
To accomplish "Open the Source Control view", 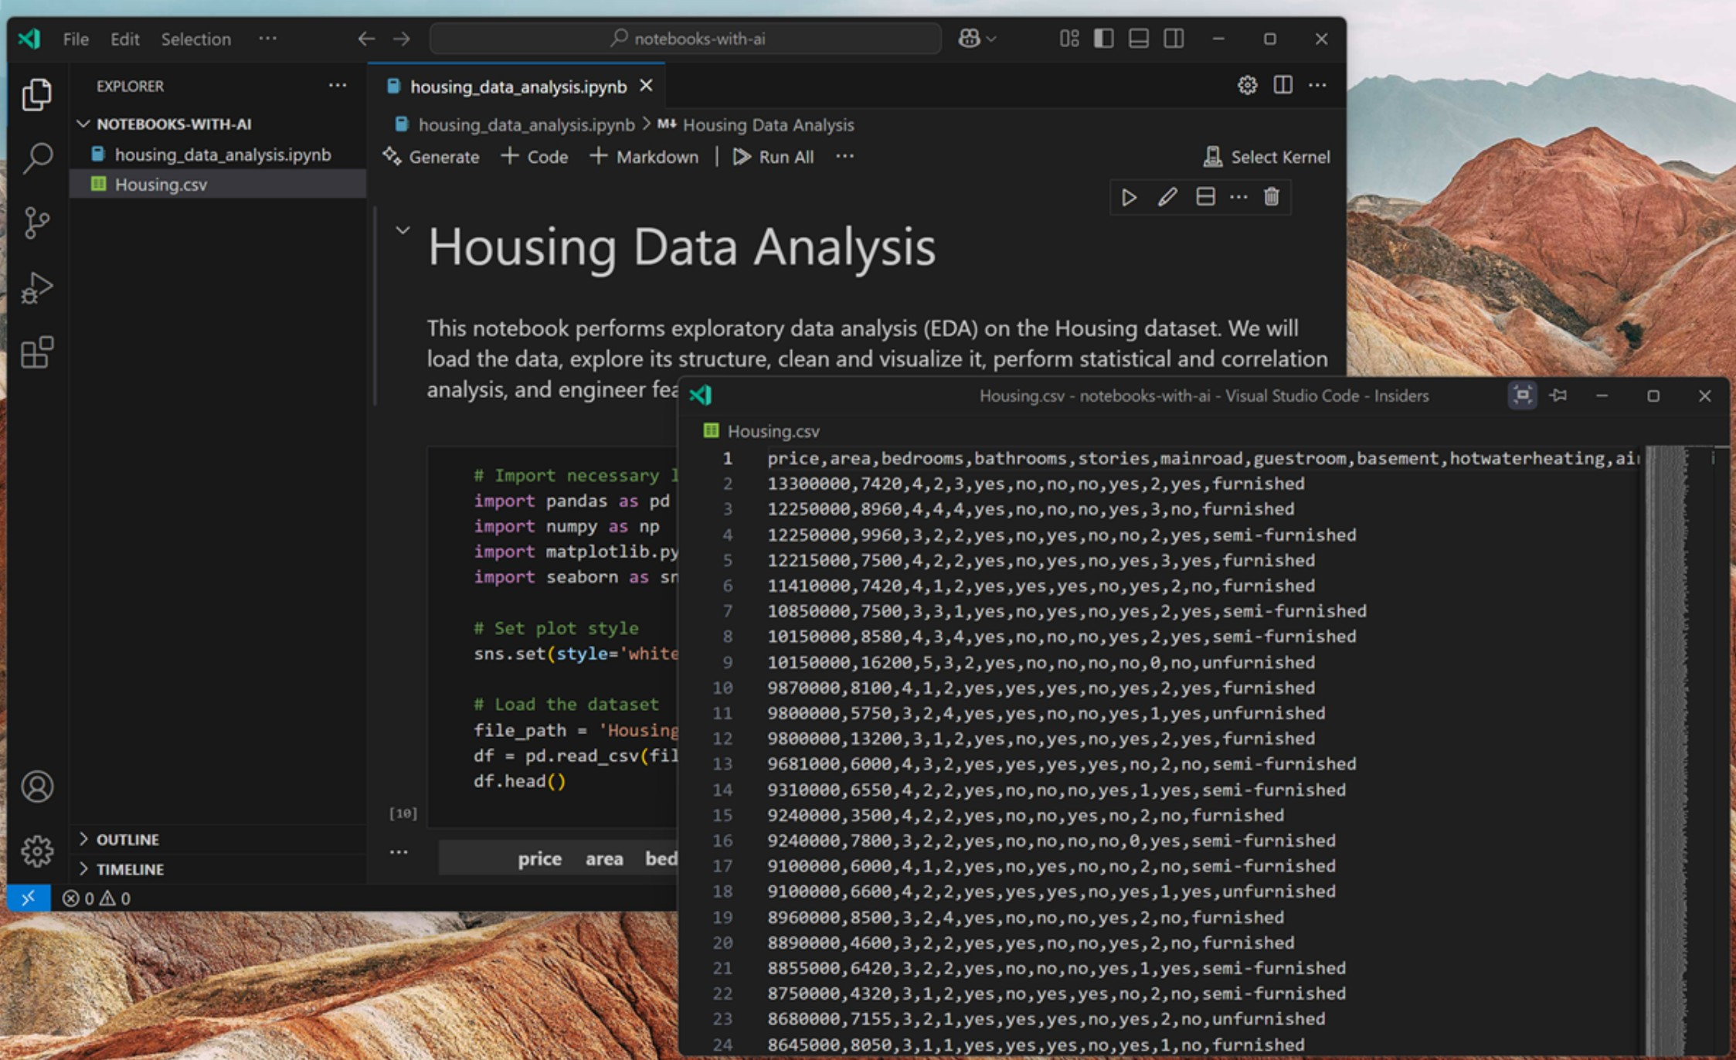I will (36, 223).
